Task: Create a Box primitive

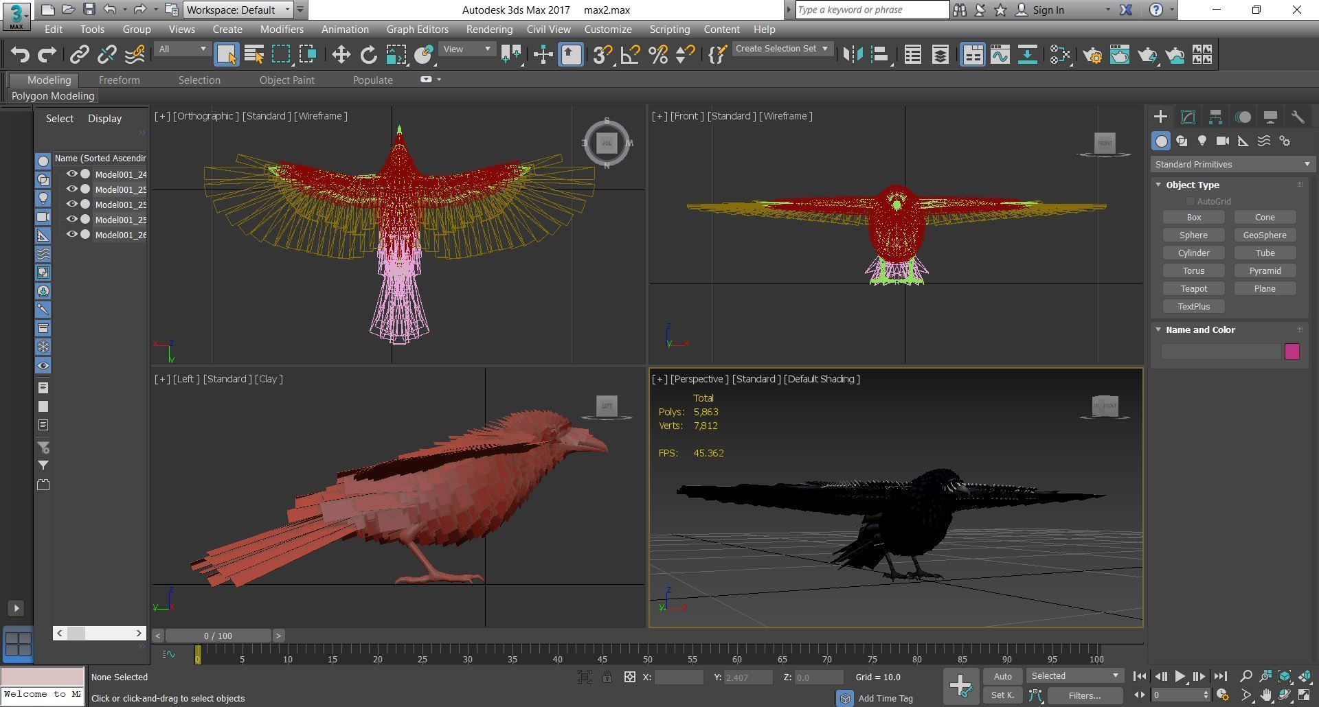Action: pyautogui.click(x=1194, y=218)
